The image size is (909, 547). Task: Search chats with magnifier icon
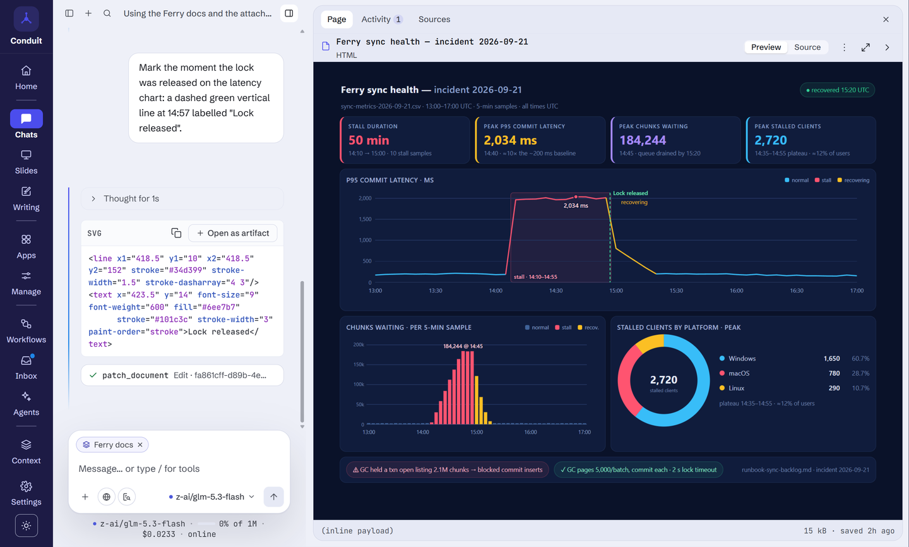pyautogui.click(x=107, y=13)
